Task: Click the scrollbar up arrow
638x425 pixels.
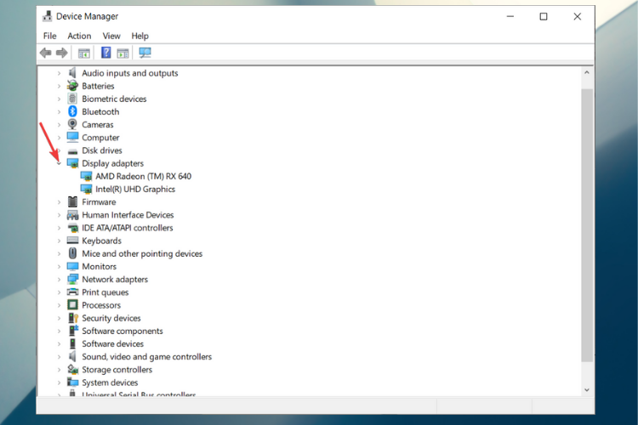Action: pyautogui.click(x=586, y=73)
